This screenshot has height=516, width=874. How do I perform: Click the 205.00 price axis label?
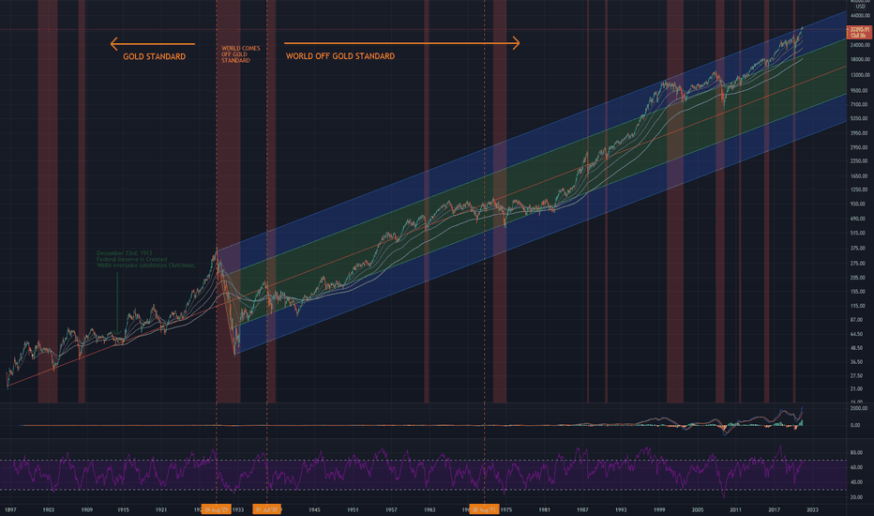860,278
